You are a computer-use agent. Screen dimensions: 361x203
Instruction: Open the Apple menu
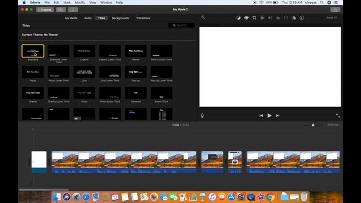[24, 2]
